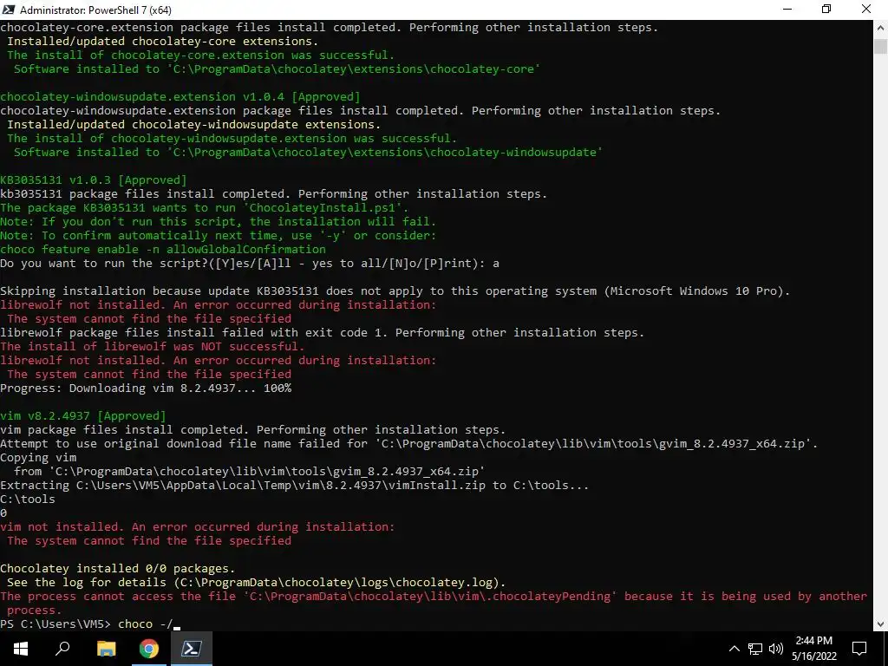Image resolution: width=888 pixels, height=666 pixels.
Task: Click 'Do you want to run the script?' line
Action: (250, 264)
